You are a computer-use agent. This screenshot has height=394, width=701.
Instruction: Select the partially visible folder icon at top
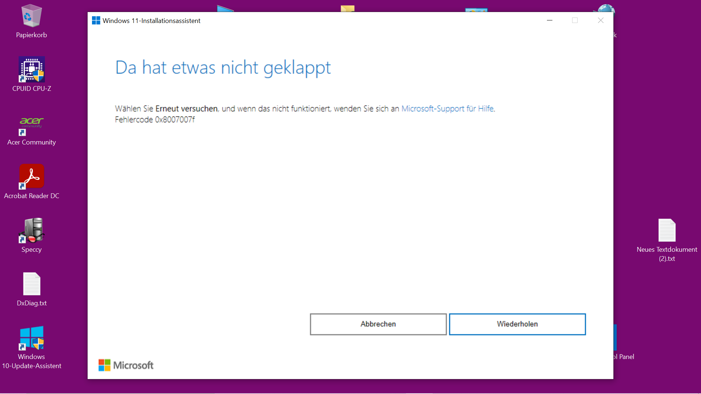[348, 7]
